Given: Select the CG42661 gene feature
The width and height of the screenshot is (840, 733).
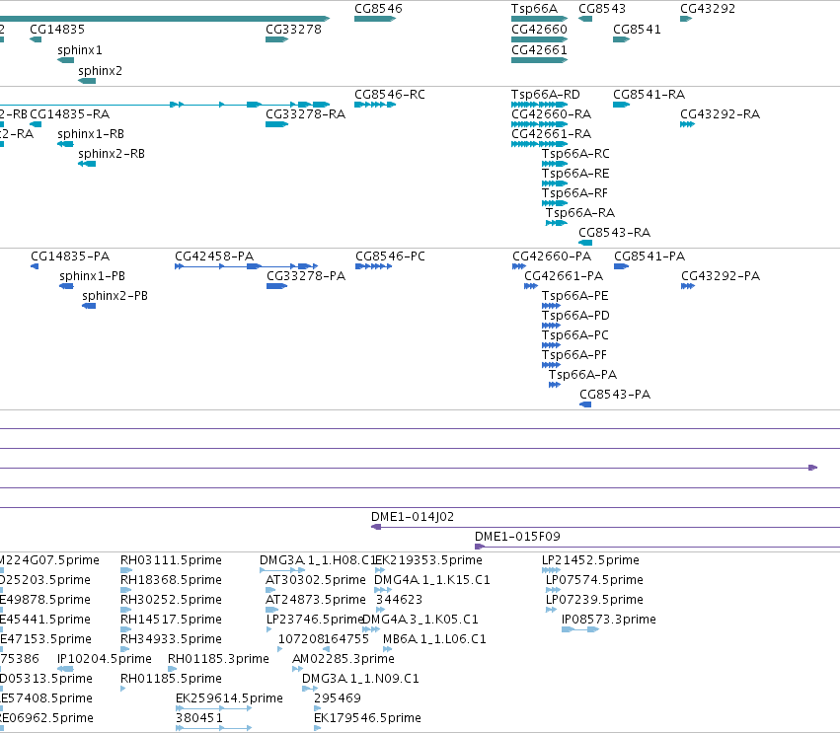Looking at the screenshot, I should pos(539,60).
